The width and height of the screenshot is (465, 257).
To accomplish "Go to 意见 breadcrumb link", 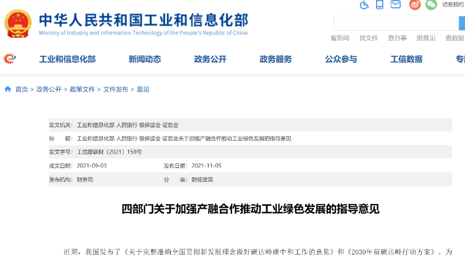I will point(143,90).
